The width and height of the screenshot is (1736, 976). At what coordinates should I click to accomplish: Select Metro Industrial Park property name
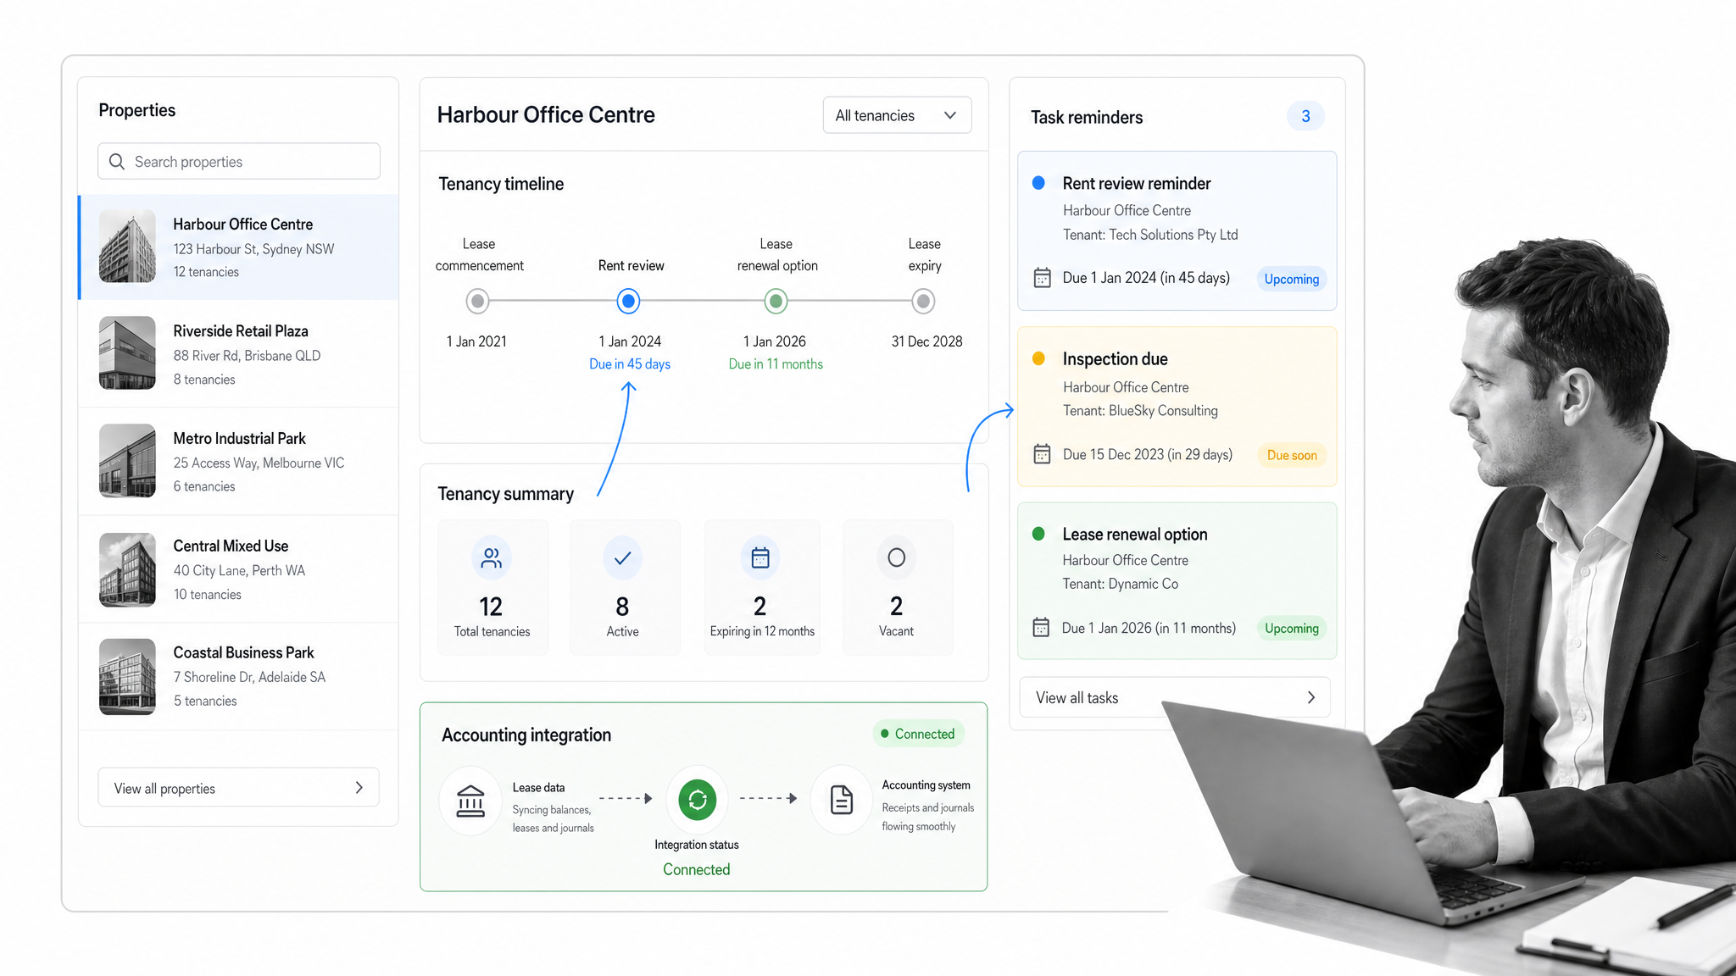point(240,439)
